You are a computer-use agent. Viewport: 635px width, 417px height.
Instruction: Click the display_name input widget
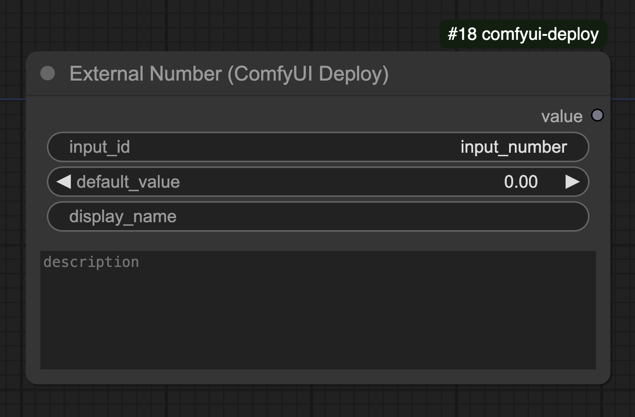click(x=318, y=216)
